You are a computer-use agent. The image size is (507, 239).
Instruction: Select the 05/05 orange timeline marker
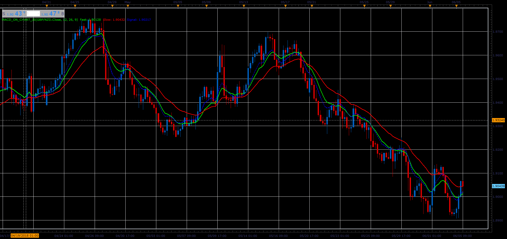click(178, 6)
